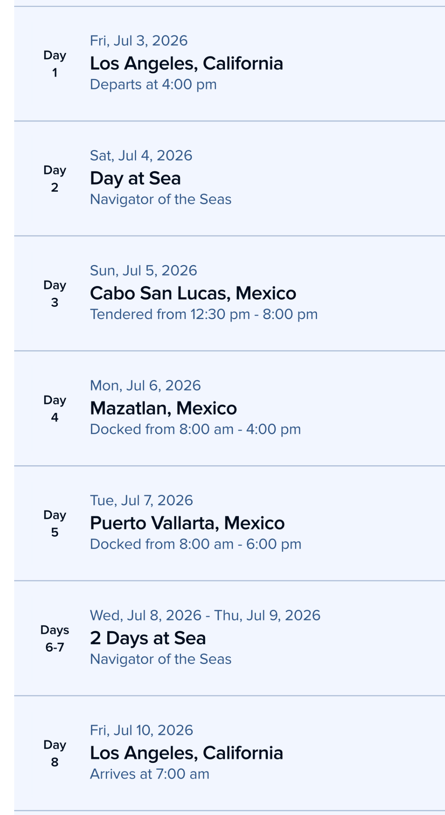Select the single "Day at Sea" heading
Screen dimensions: 445x815
pyautogui.click(x=135, y=179)
